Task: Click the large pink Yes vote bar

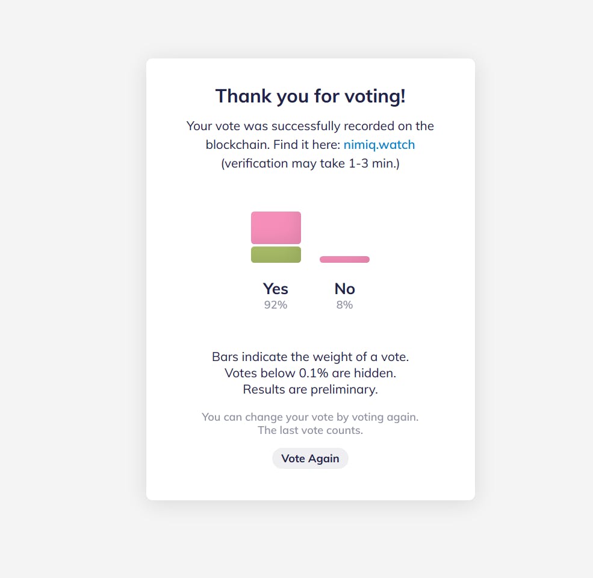Action: pyautogui.click(x=276, y=228)
